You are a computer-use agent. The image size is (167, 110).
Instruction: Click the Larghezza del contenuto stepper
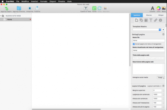coord(163,94)
